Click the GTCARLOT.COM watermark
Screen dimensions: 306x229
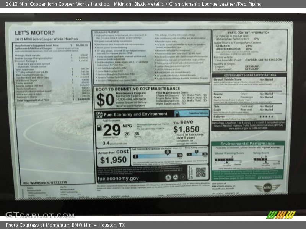click(x=40, y=214)
